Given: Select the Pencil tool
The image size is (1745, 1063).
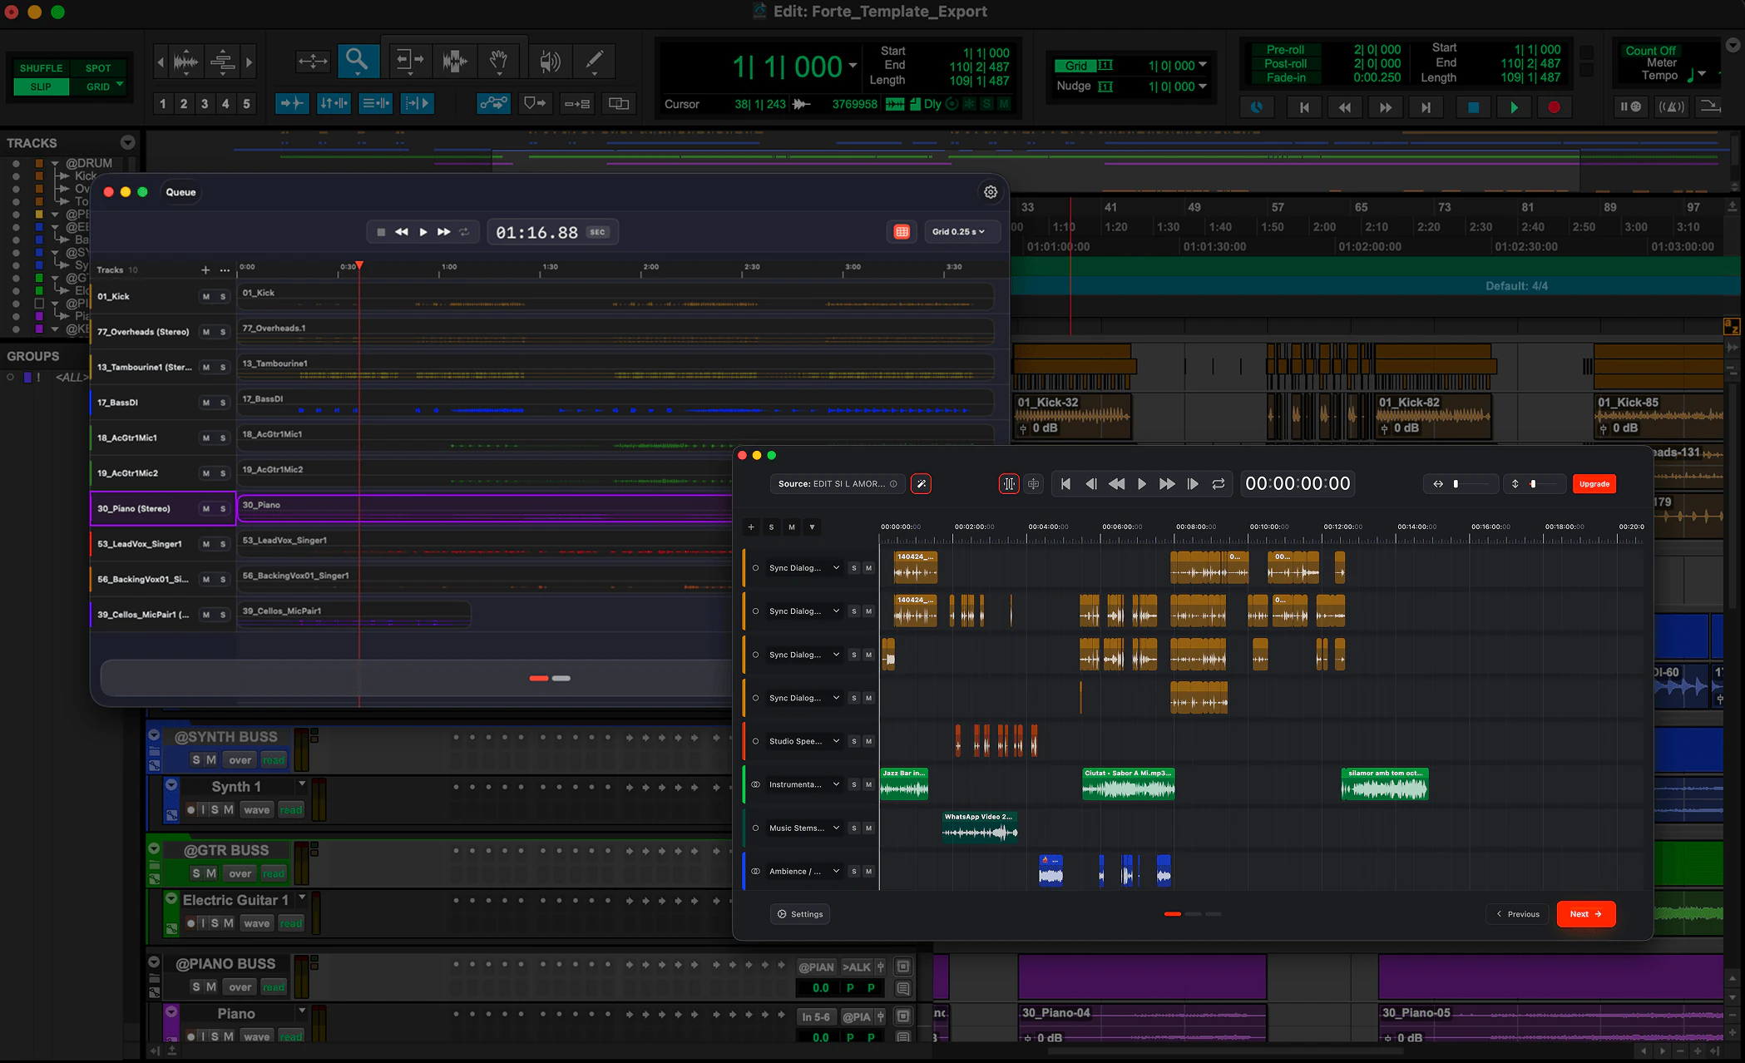Looking at the screenshot, I should coord(595,61).
